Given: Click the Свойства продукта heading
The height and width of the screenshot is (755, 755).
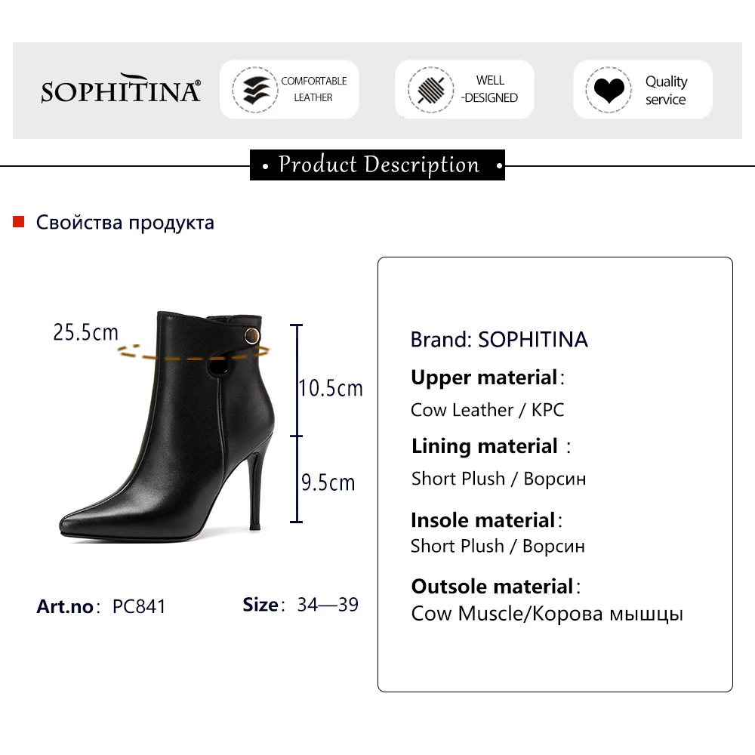Looking at the screenshot, I should click(125, 223).
